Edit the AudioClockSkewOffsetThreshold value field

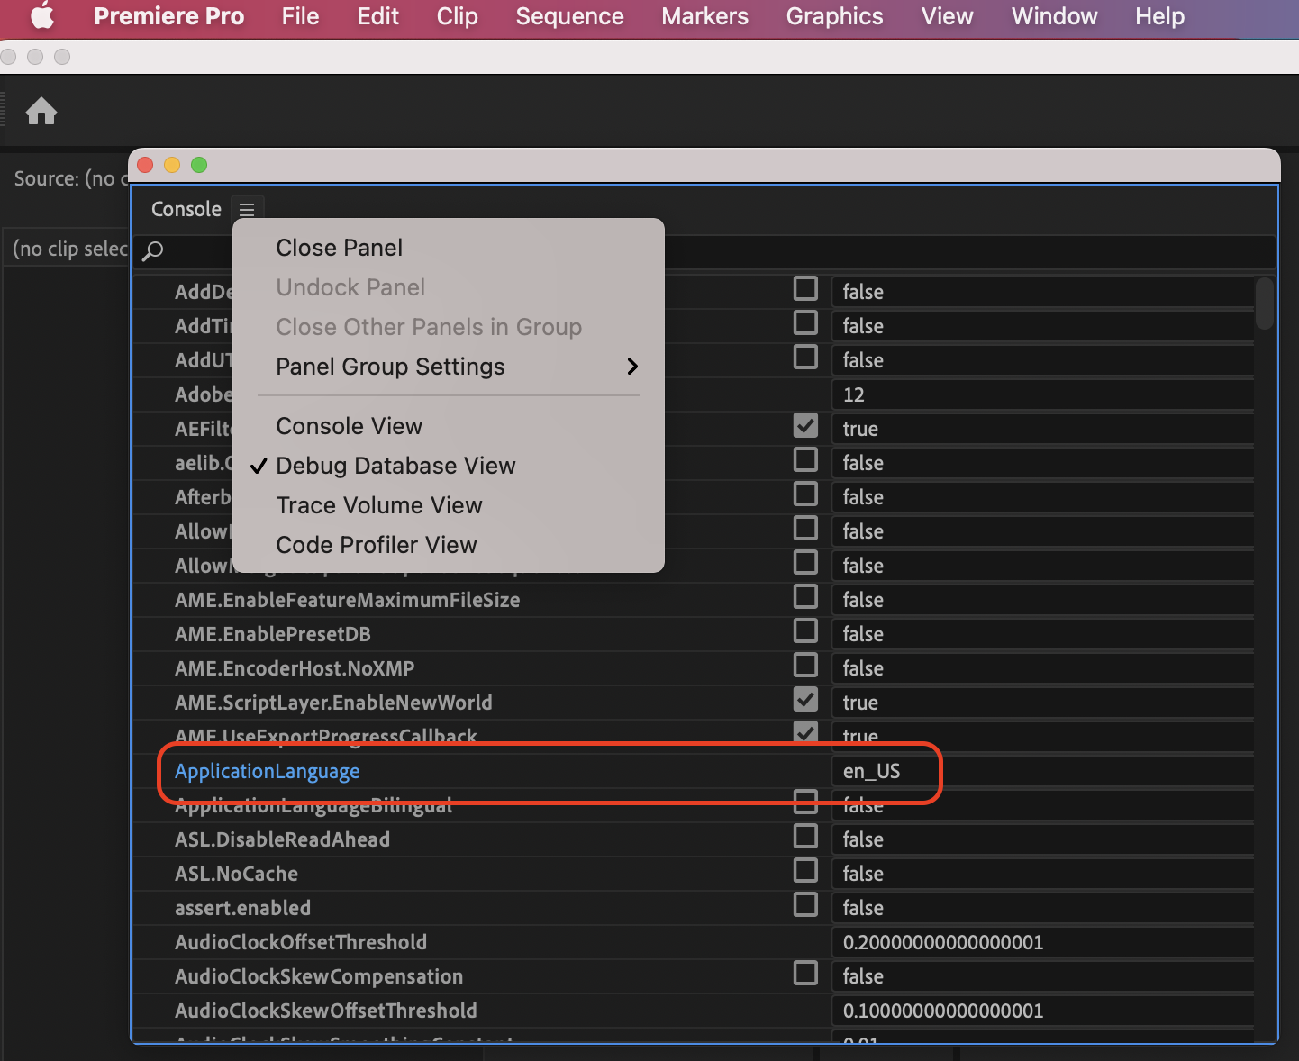tap(1042, 1011)
